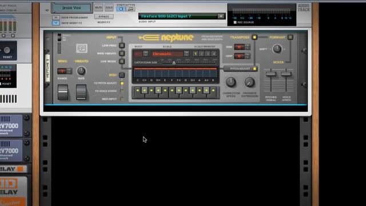The image size is (366, 206).
Task: Enable Live Mode on Neptune
Action: 122,61
